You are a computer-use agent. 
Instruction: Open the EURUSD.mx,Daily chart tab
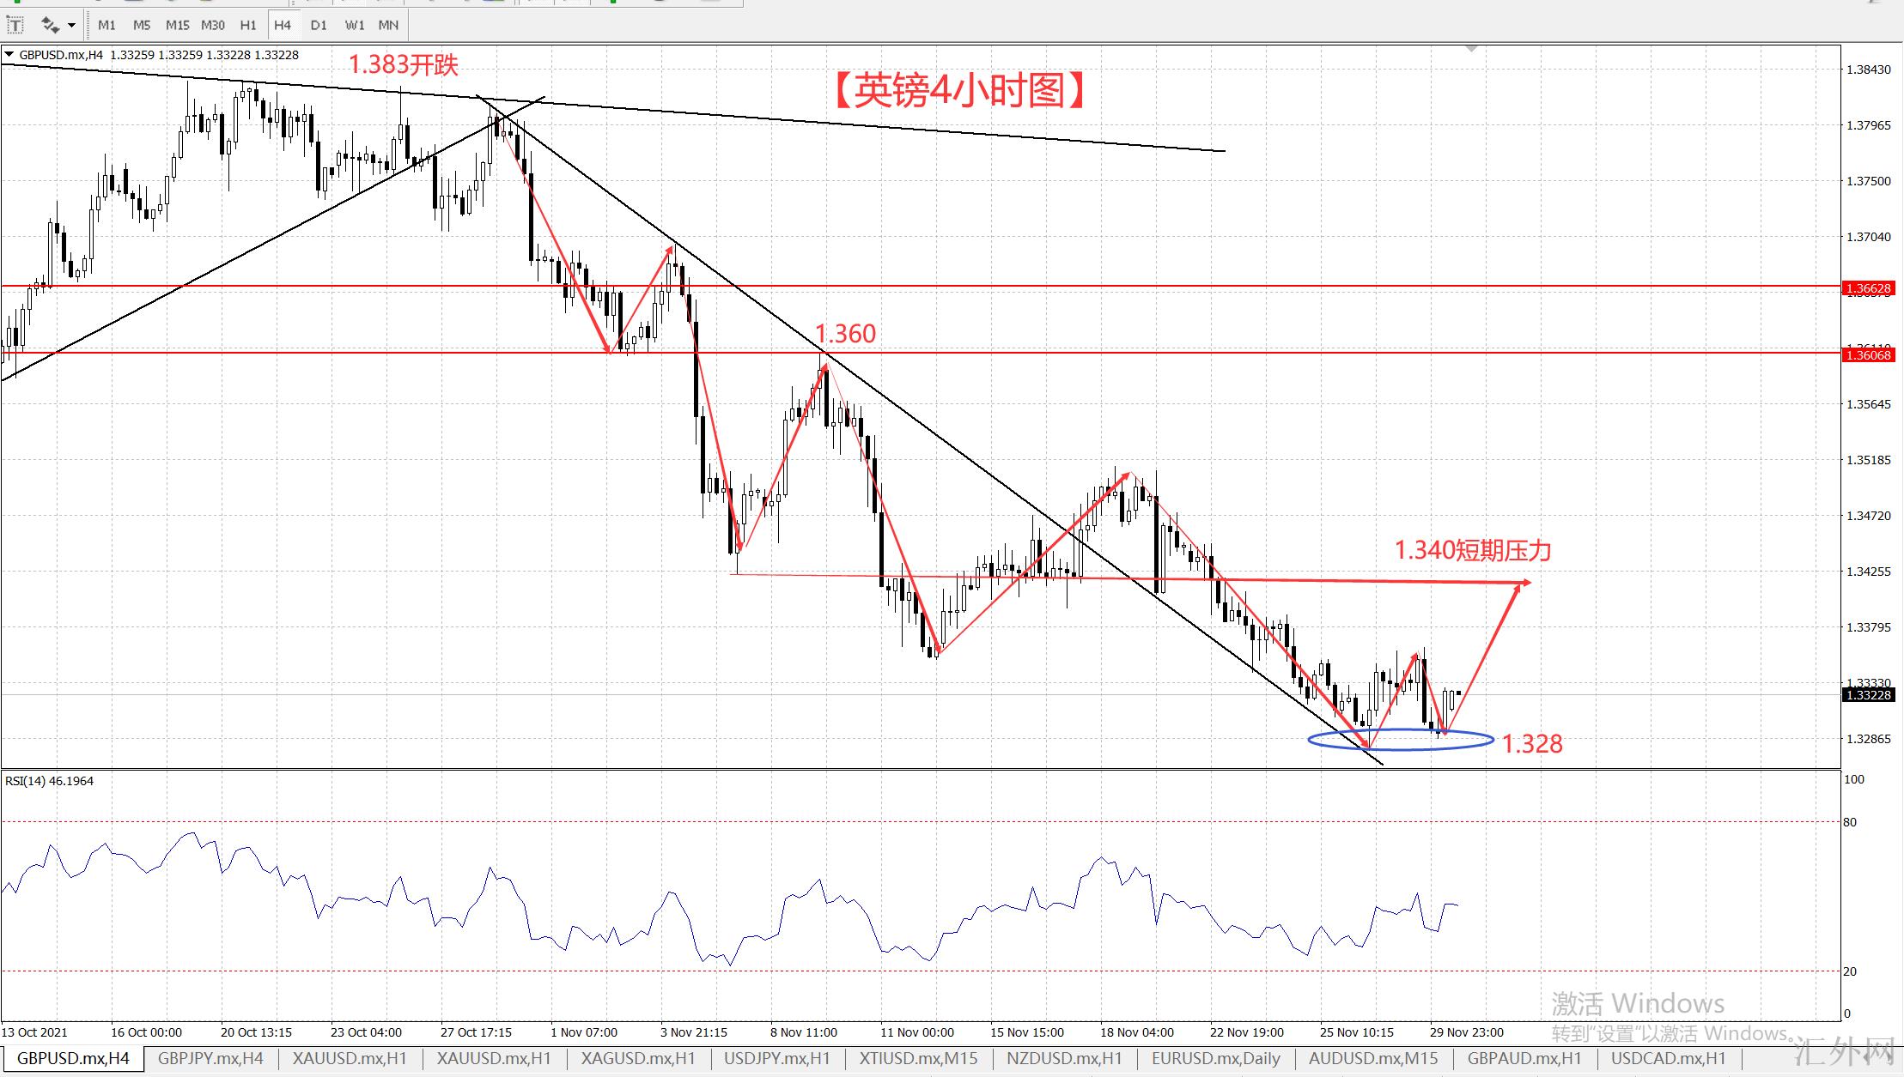(x=1215, y=1058)
